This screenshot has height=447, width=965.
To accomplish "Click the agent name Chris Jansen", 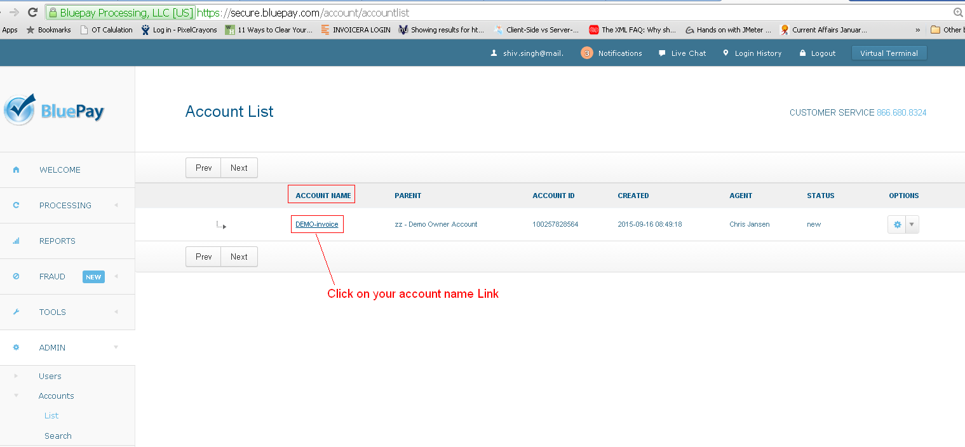I will click(x=750, y=224).
